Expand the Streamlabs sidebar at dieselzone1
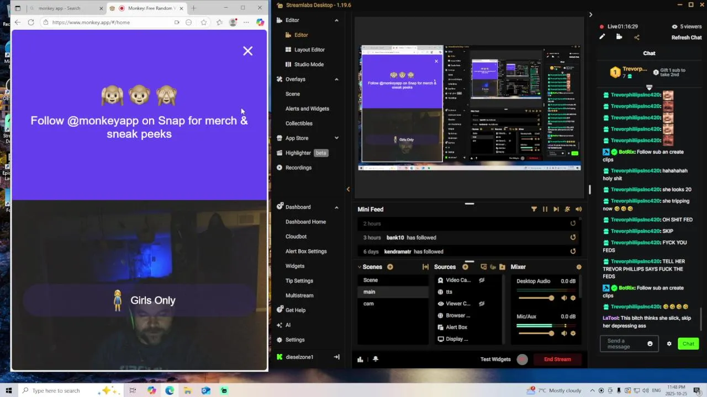 [336, 357]
